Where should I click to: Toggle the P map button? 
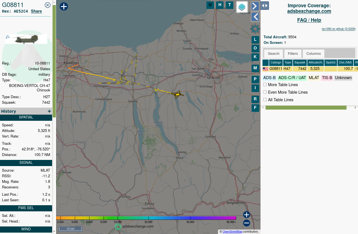click(255, 79)
